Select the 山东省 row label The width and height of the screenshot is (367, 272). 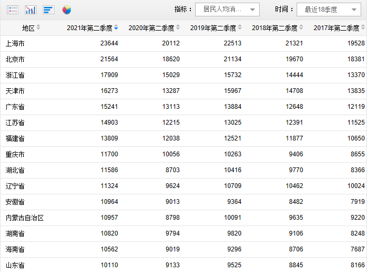pos(15,265)
